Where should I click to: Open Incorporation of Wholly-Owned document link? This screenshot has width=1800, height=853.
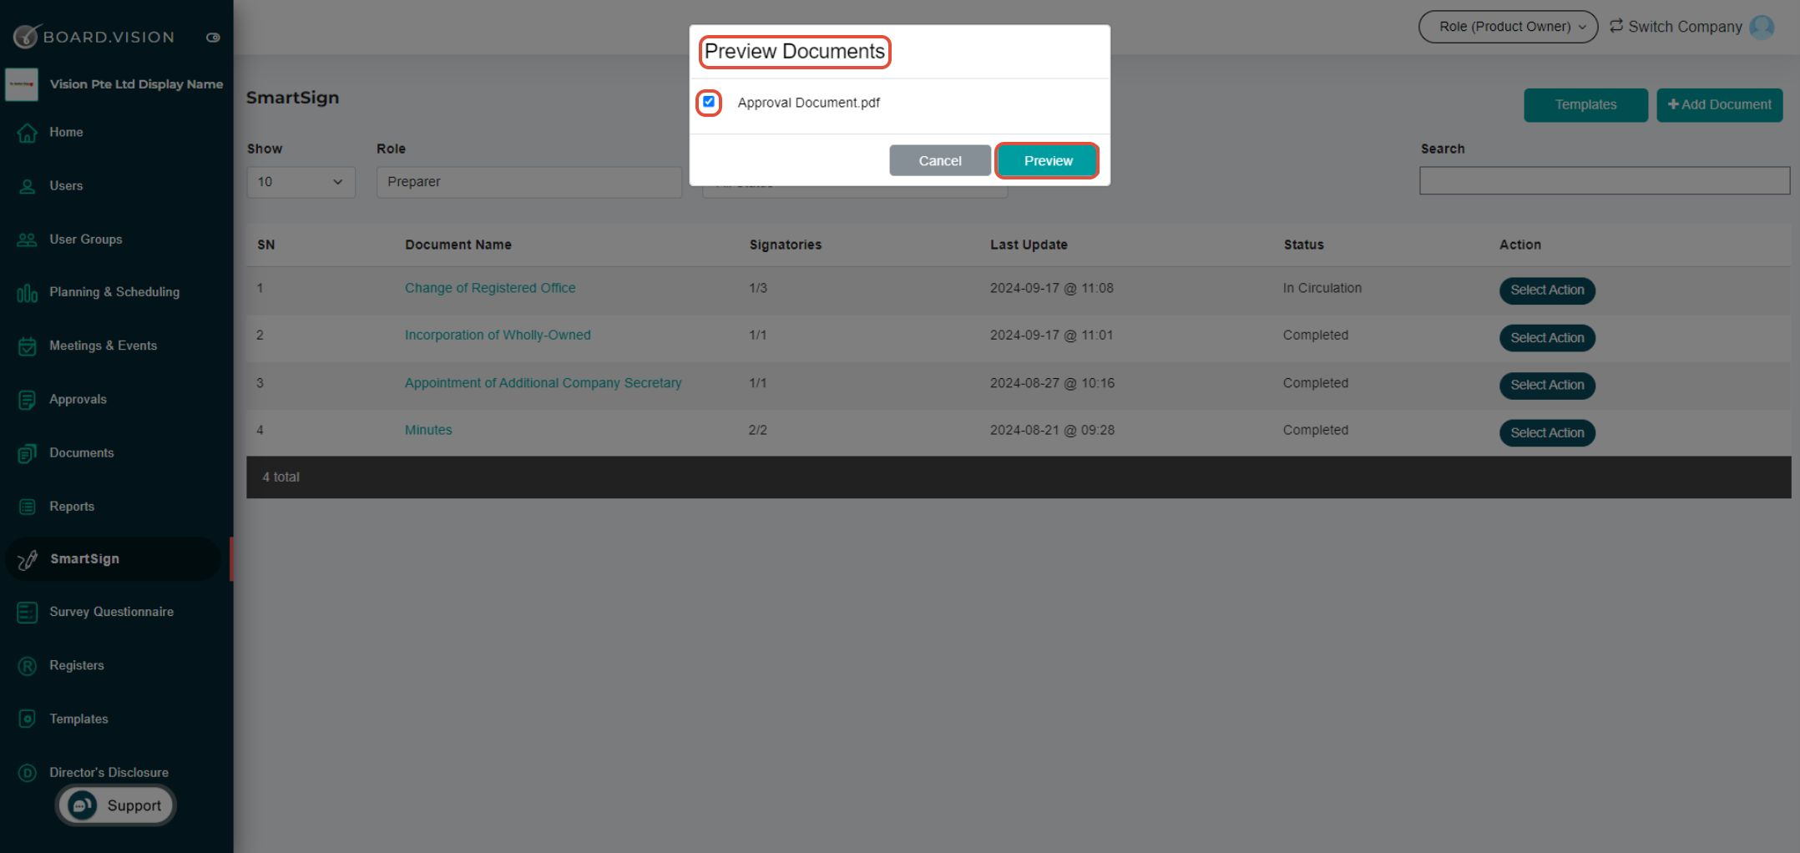click(x=498, y=335)
